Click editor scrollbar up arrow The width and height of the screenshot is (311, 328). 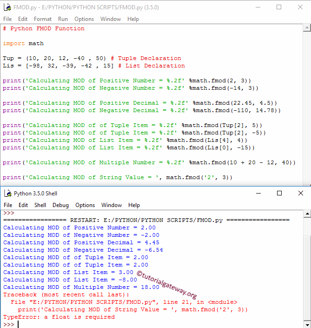[x=307, y=28]
